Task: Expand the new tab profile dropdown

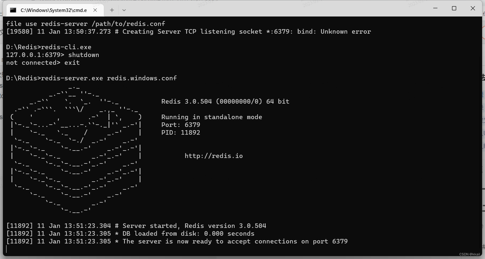Action: [x=124, y=10]
